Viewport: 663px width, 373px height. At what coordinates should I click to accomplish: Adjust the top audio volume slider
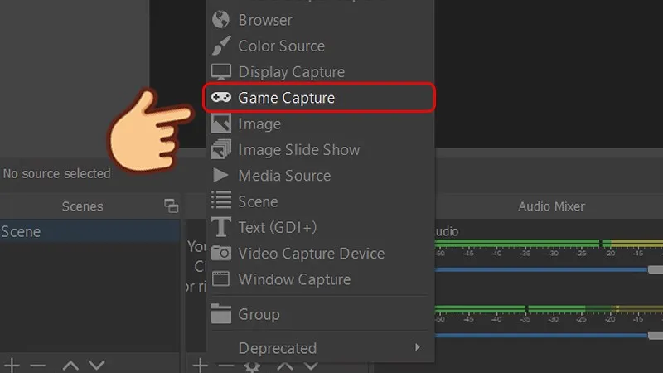click(655, 269)
